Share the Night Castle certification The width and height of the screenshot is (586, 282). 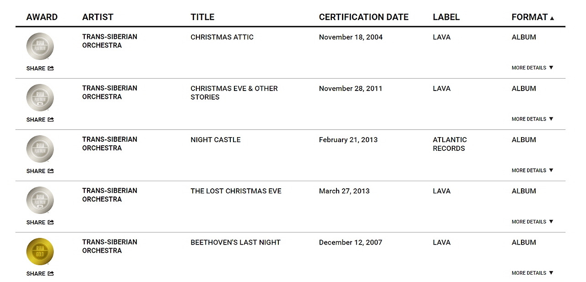pos(40,171)
